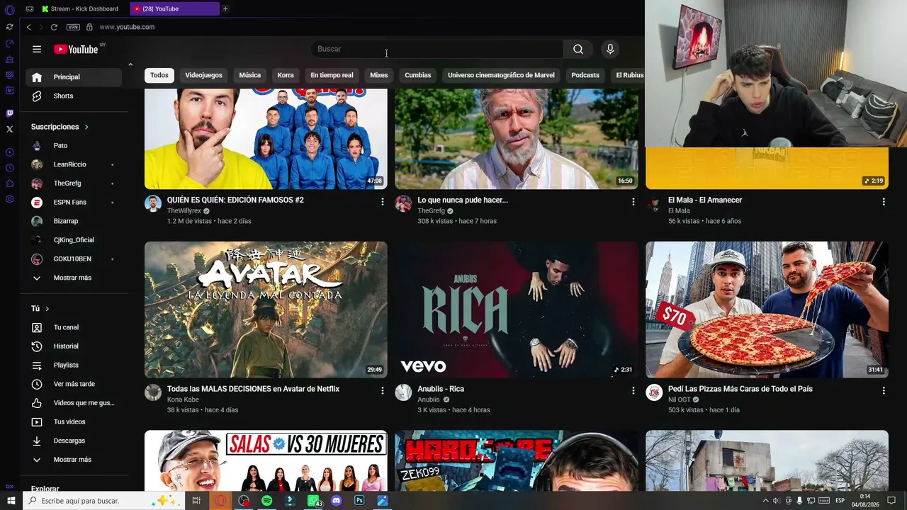Click the search magnifier button
This screenshot has height=510, width=907.
(578, 49)
